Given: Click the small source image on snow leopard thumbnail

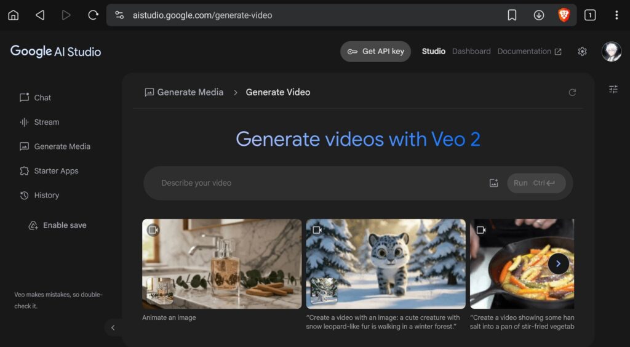Looking at the screenshot, I should (x=324, y=291).
